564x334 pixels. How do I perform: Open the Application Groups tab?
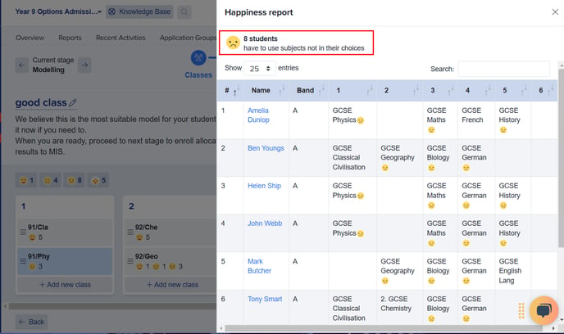(x=188, y=38)
